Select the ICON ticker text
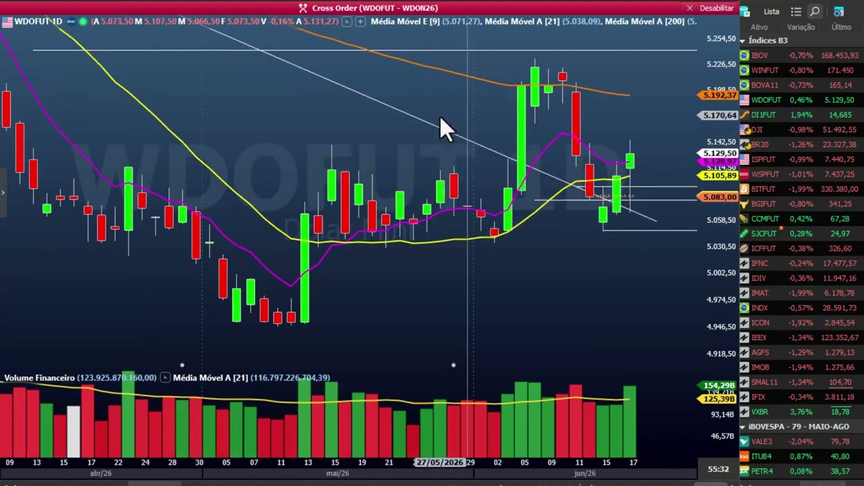Image resolution: width=864 pixels, height=486 pixels. coord(760,323)
